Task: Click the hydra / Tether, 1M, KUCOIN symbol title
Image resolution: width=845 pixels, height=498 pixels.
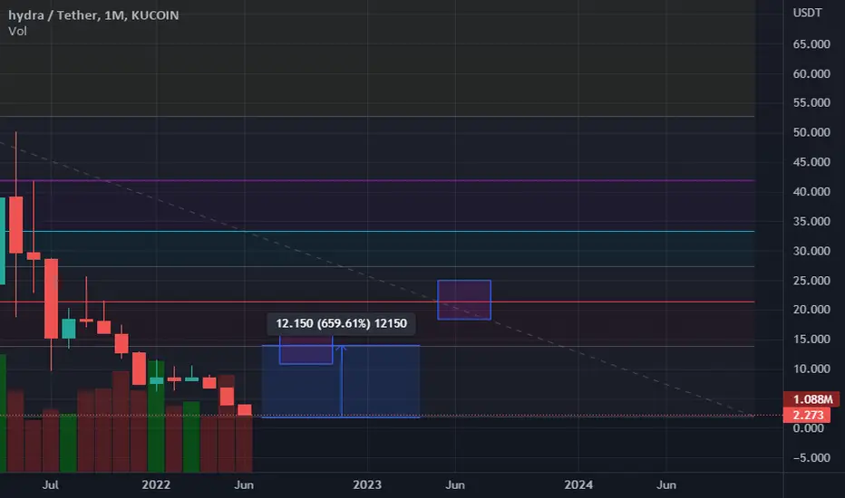Action: click(93, 15)
